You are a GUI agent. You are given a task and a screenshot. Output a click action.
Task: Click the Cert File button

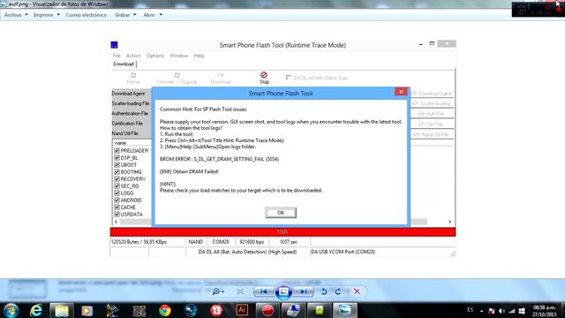point(432,124)
